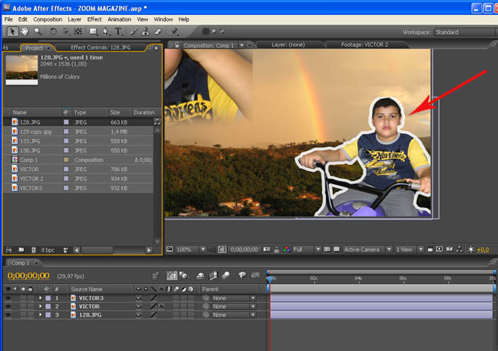Image resolution: width=498 pixels, height=351 pixels.
Task: Open the Composition menu
Action: pos(48,19)
